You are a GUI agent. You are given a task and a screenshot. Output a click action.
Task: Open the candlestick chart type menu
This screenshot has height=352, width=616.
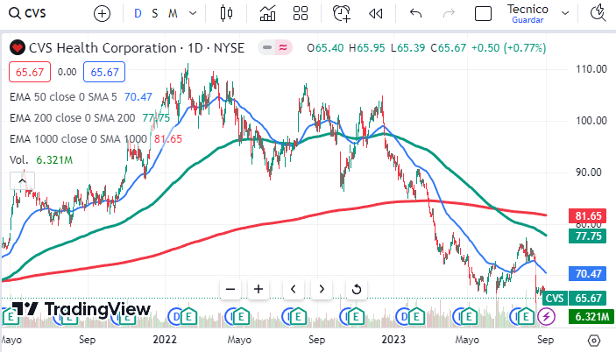(226, 13)
